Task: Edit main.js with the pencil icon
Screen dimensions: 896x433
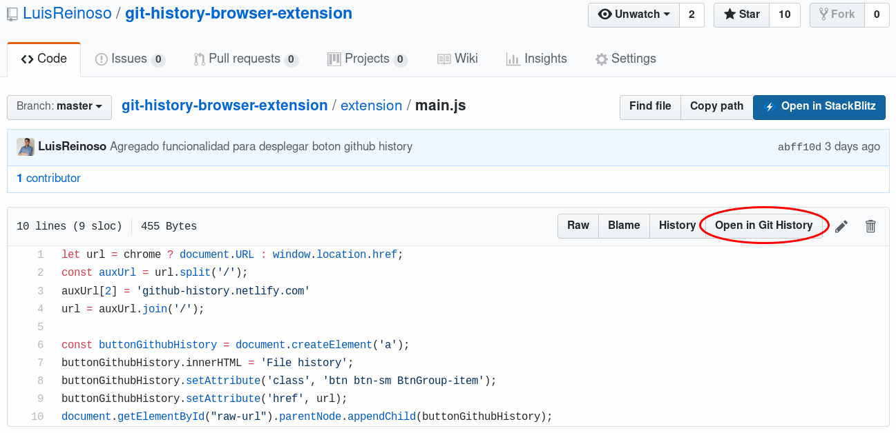Action: (841, 226)
